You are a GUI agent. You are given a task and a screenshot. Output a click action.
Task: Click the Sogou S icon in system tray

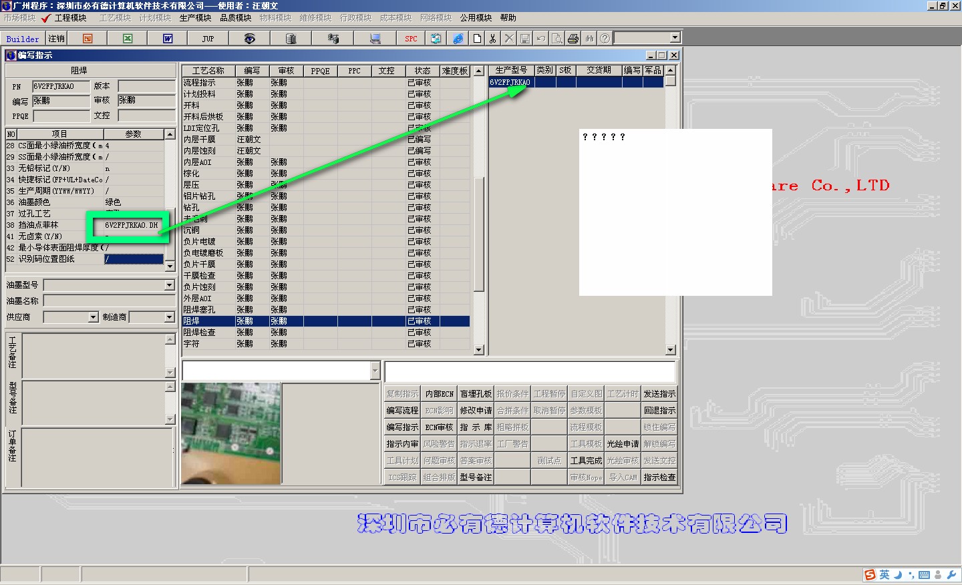click(870, 575)
